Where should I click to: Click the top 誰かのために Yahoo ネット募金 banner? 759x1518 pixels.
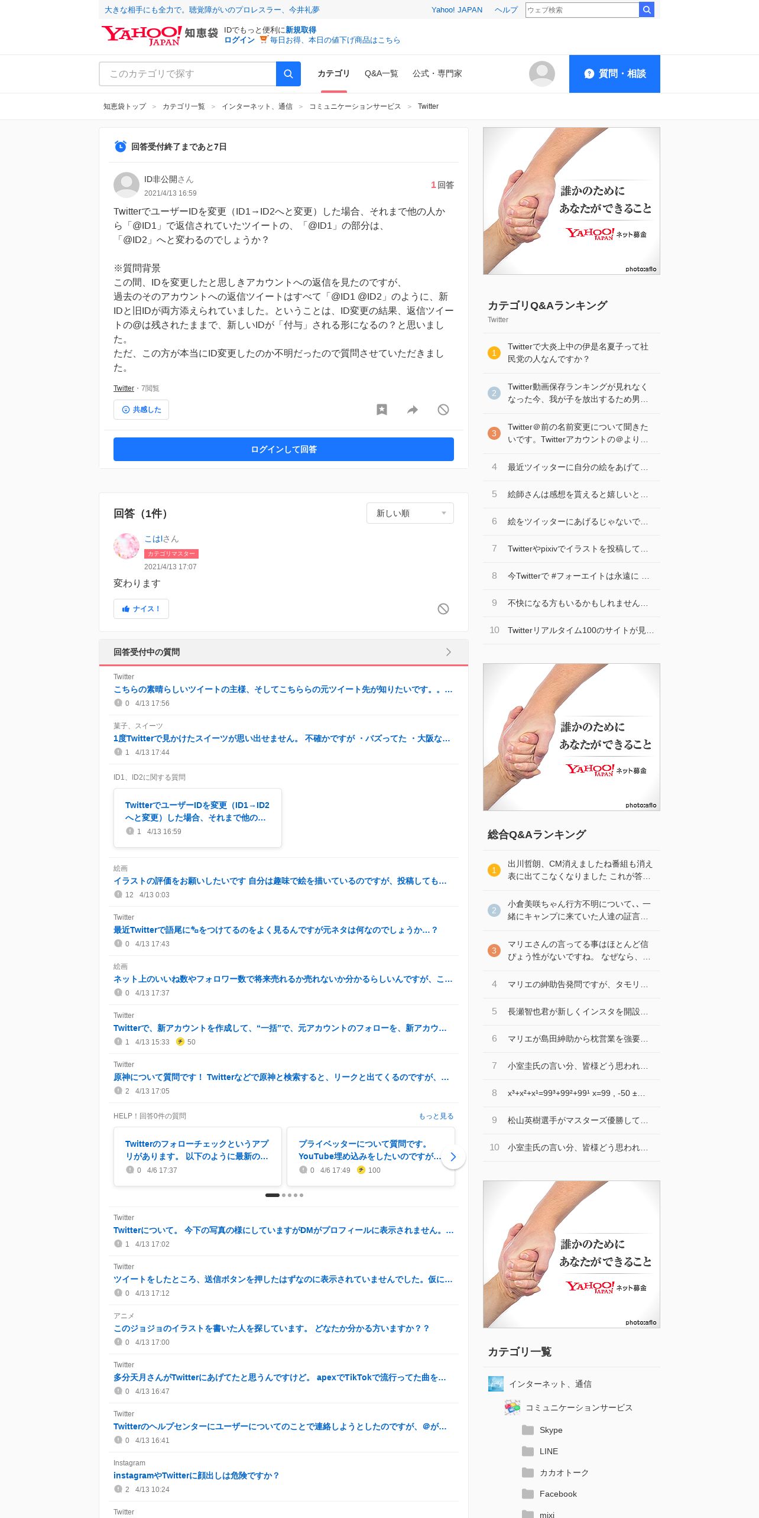[x=572, y=201]
